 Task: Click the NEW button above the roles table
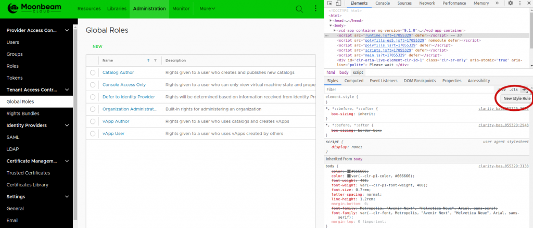point(97,46)
